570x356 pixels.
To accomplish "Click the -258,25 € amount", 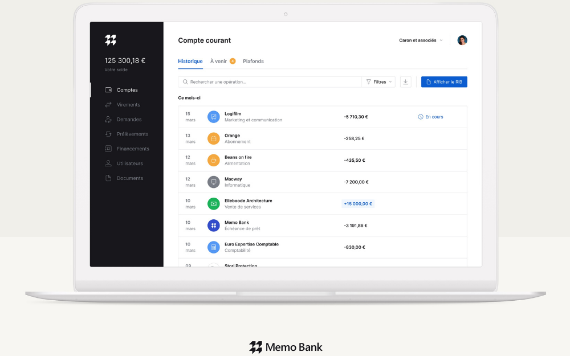I will coord(354,138).
